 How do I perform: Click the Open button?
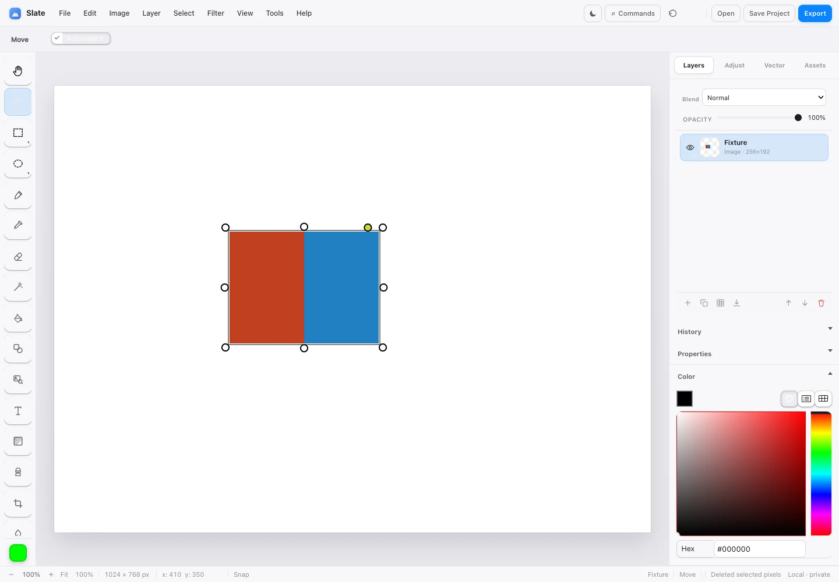click(726, 13)
